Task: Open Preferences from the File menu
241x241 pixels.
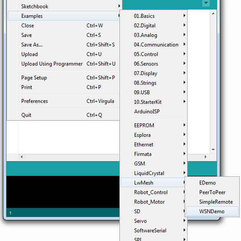Action: (x=35, y=101)
